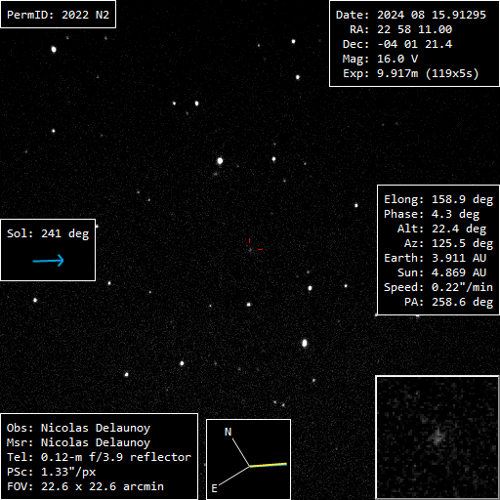Click the Earth 3.911 AU distance entry
This screenshot has height=500, width=500.
click(x=435, y=258)
